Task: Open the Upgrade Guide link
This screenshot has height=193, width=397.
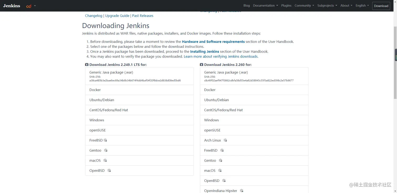Action: coord(117,16)
